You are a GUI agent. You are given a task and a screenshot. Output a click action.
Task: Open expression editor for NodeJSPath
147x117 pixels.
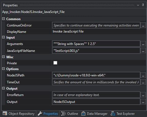(x=143, y=75)
